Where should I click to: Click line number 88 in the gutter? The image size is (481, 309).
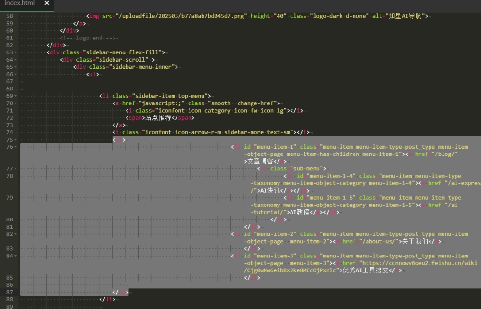10,299
